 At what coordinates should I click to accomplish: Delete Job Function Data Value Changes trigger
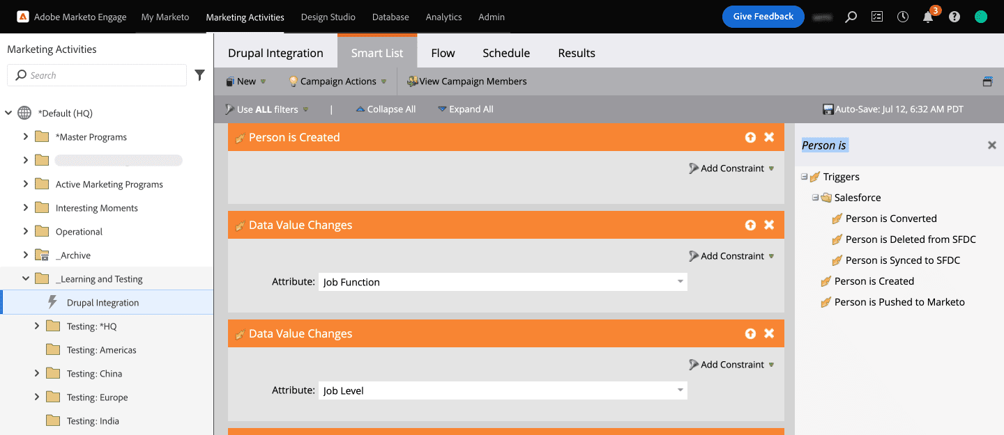click(x=769, y=225)
